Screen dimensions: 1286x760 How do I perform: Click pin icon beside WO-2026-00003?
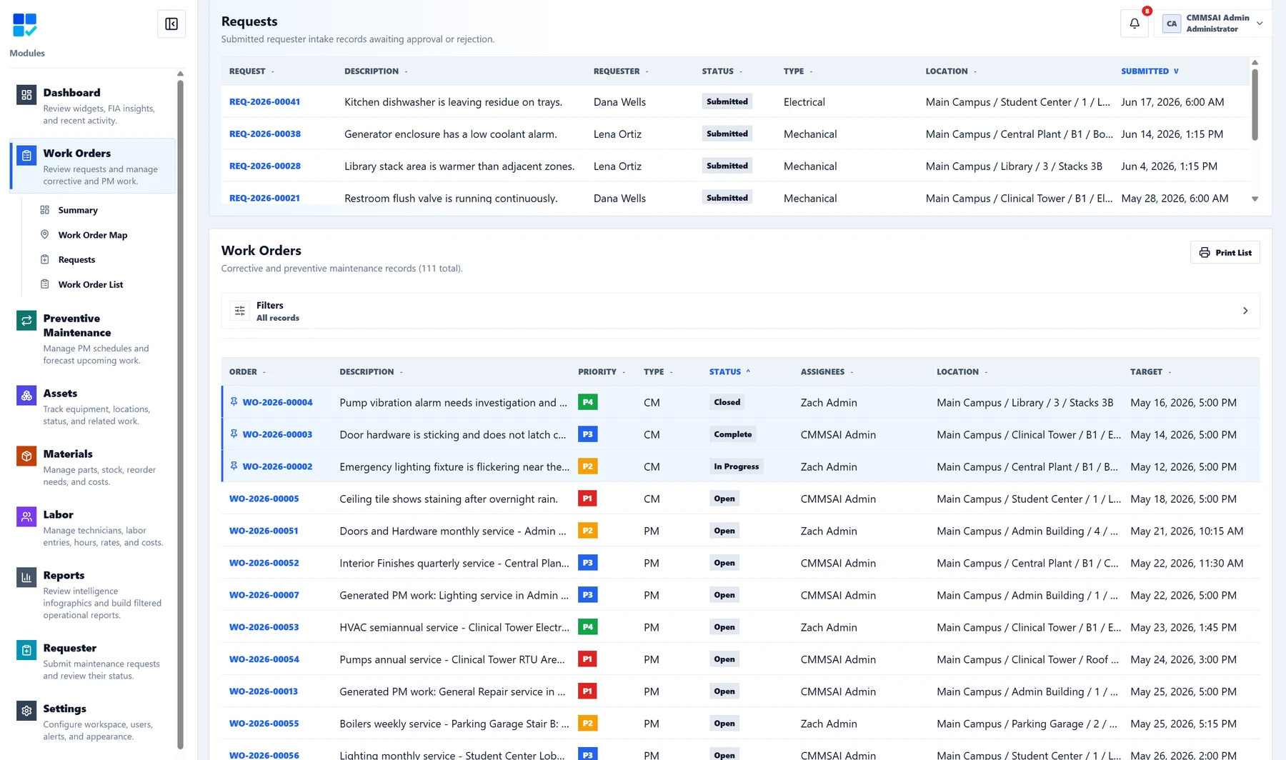coord(234,434)
